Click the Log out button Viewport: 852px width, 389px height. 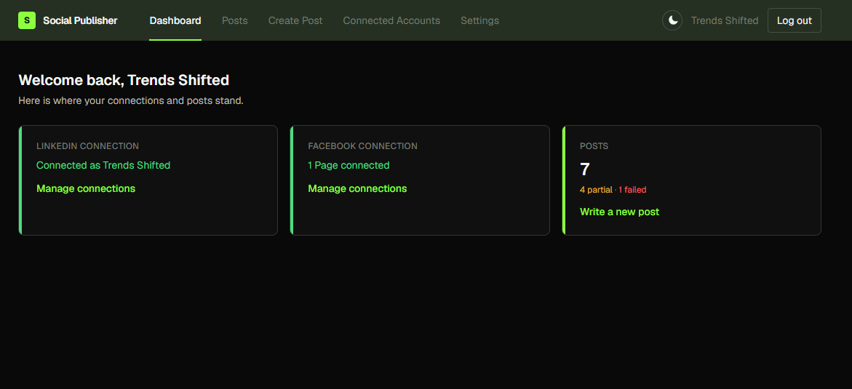tap(794, 20)
